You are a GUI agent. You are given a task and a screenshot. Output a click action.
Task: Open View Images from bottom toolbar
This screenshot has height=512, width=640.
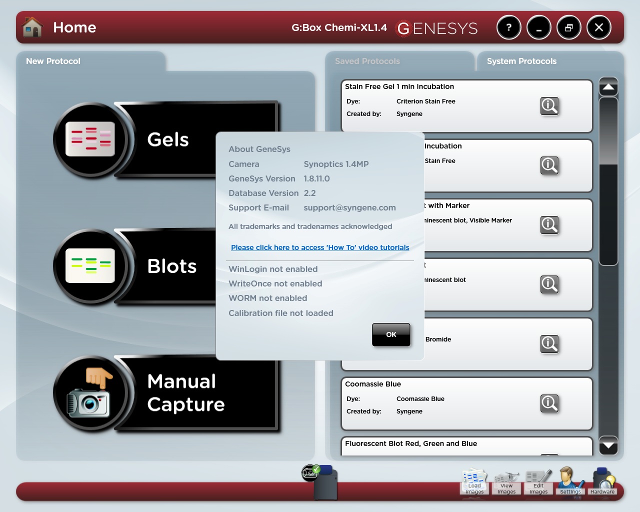click(506, 483)
